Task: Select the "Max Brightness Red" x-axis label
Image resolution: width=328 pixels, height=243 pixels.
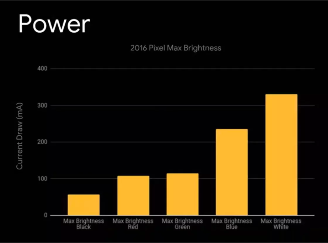Action: point(133,224)
